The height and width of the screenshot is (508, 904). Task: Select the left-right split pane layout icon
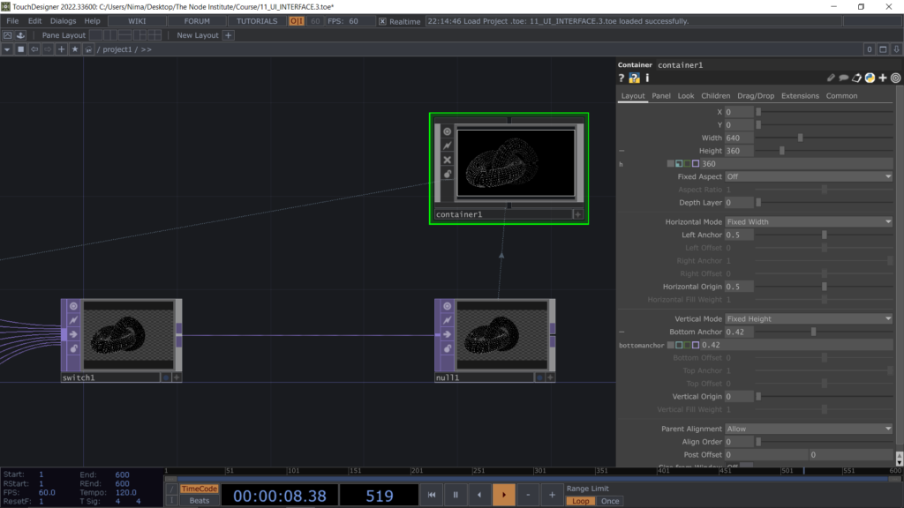tap(110, 35)
